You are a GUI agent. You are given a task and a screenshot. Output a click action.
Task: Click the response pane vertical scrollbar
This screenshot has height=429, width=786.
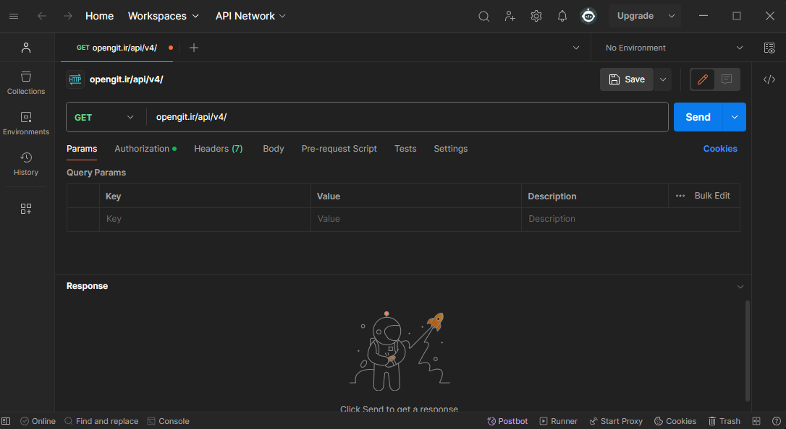[748, 350]
